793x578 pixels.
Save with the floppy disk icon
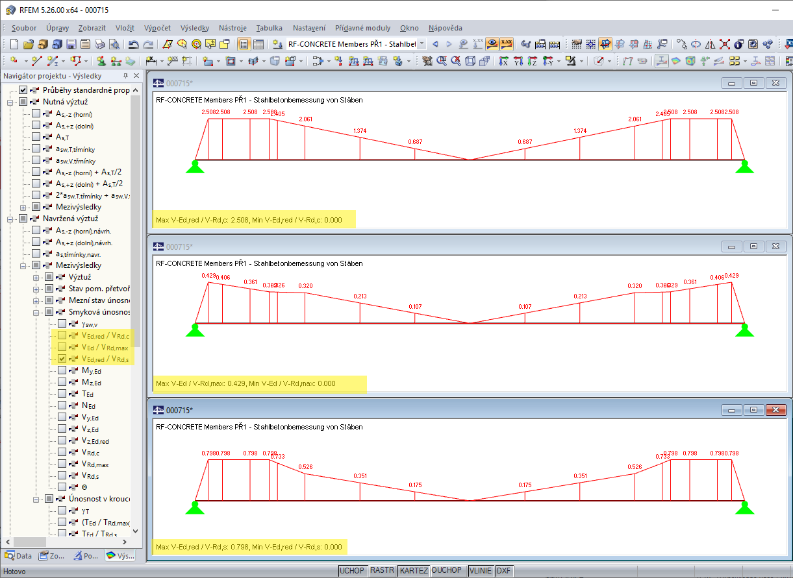pyautogui.click(x=71, y=44)
